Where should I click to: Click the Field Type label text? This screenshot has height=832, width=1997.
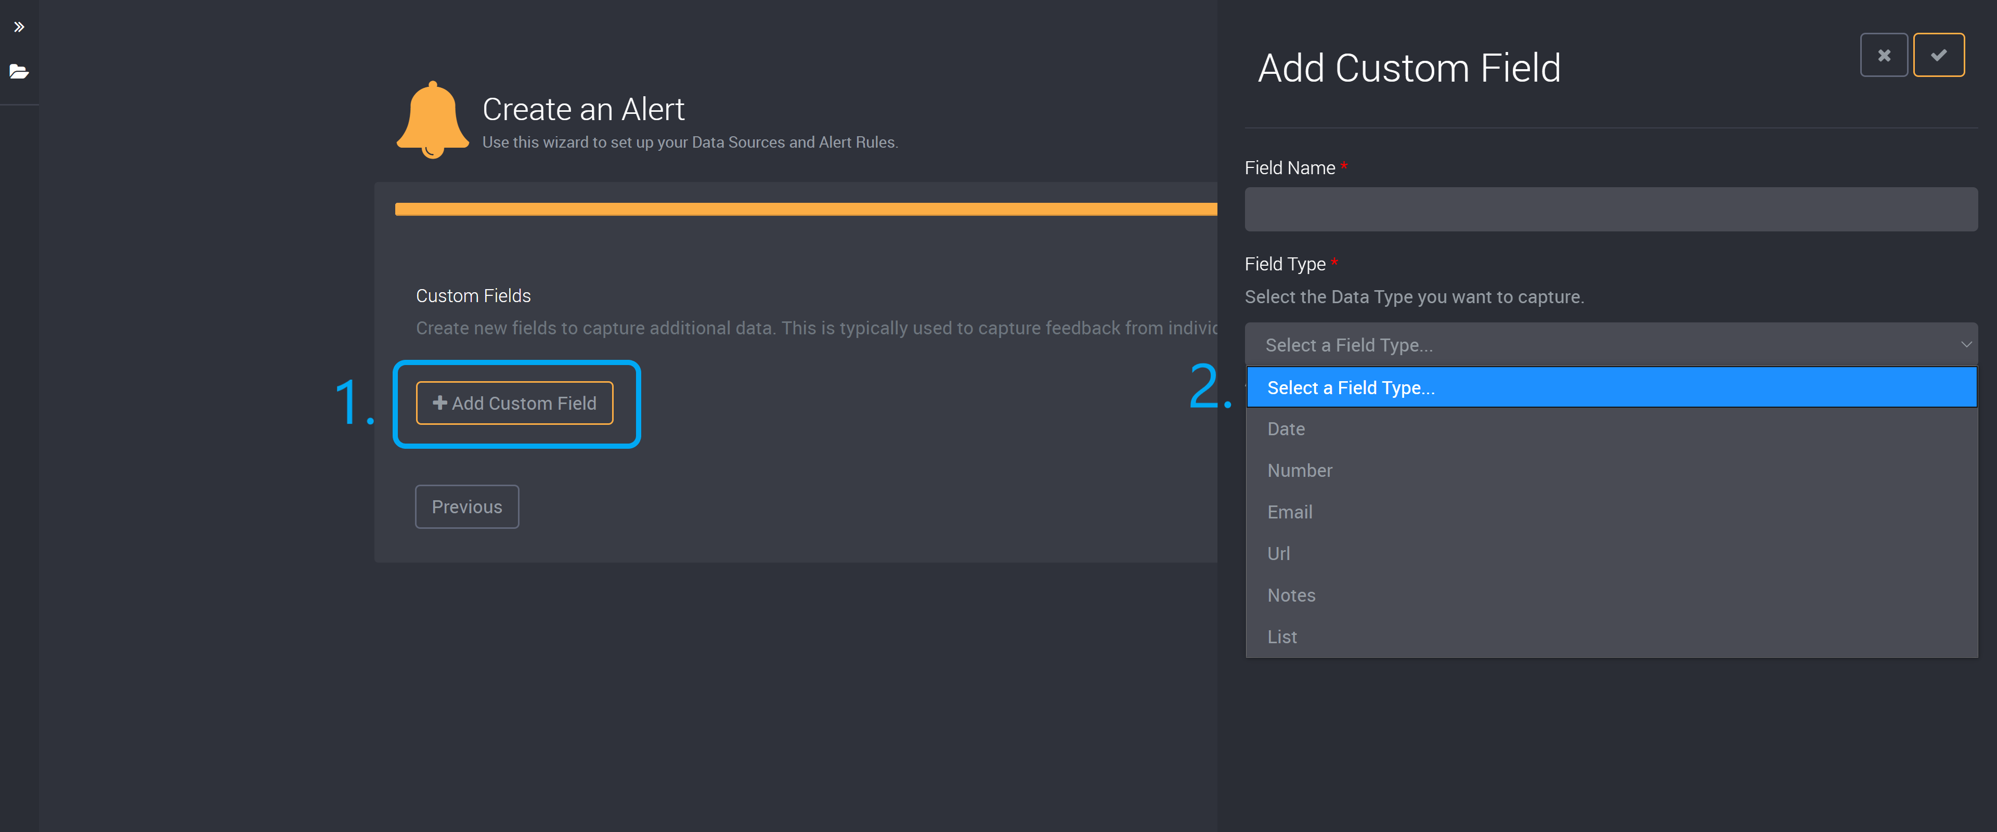pos(1285,264)
